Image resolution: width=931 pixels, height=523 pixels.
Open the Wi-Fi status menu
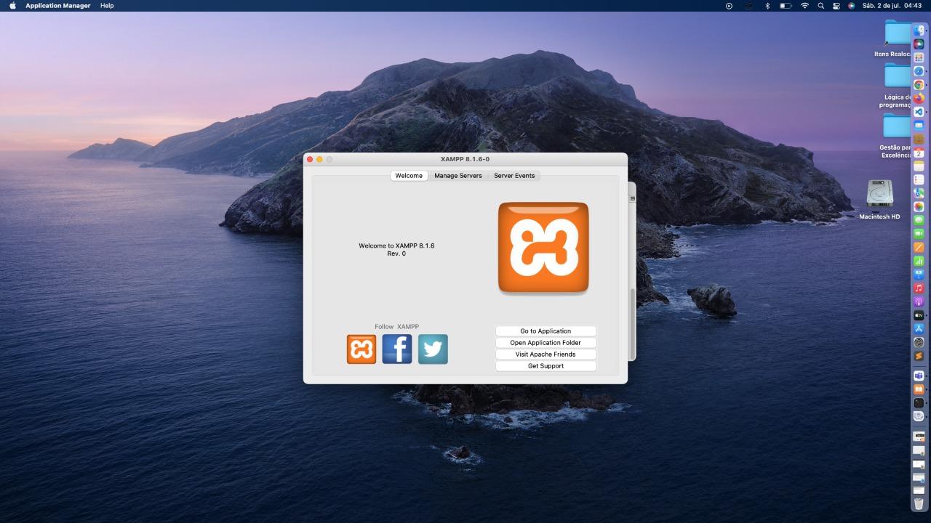[x=804, y=6]
